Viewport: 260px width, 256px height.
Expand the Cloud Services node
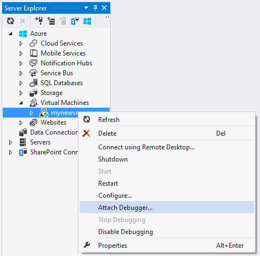[x=21, y=43]
